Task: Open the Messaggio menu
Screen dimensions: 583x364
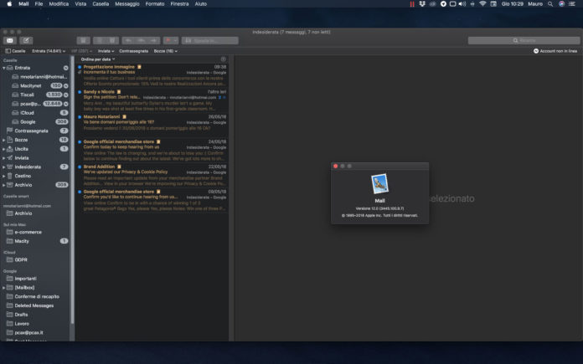Action: (127, 3)
